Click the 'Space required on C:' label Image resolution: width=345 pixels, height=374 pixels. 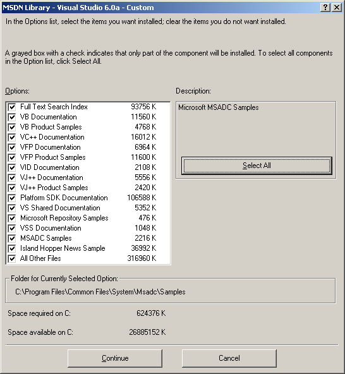[x=39, y=313]
